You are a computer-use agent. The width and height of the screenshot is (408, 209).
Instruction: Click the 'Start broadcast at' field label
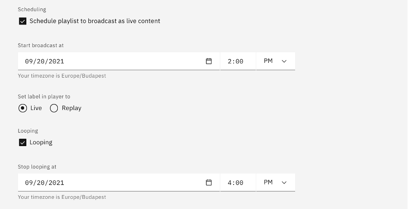(41, 45)
